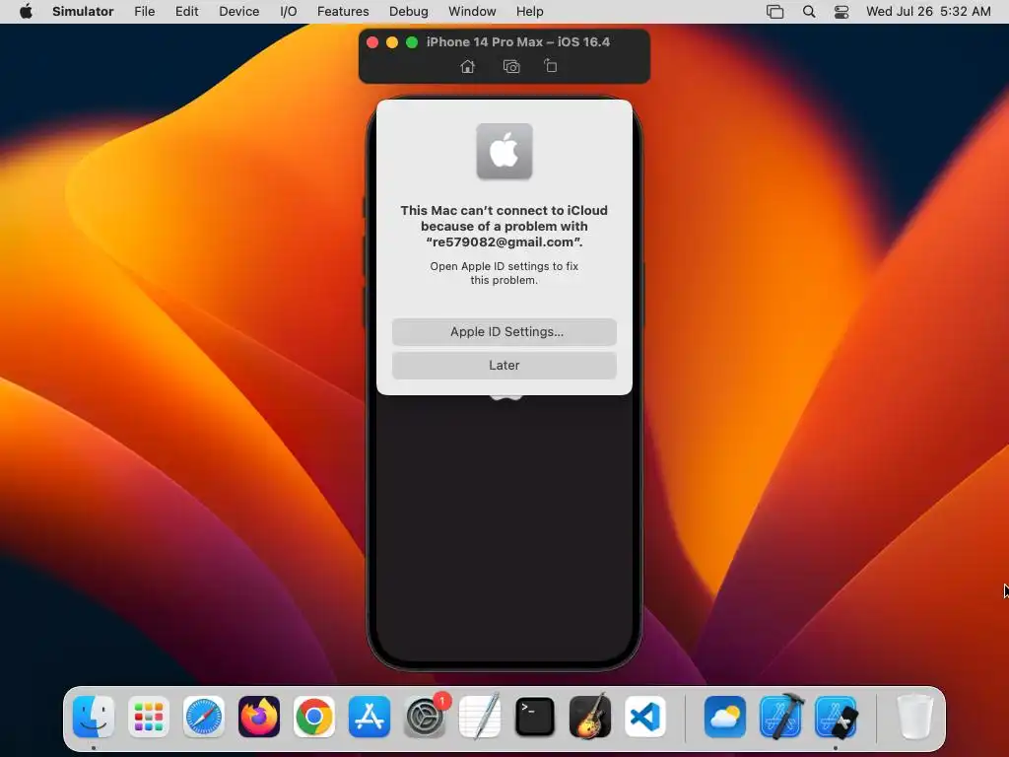Rotate the device using rotate icon
1009x757 pixels.
click(x=550, y=66)
